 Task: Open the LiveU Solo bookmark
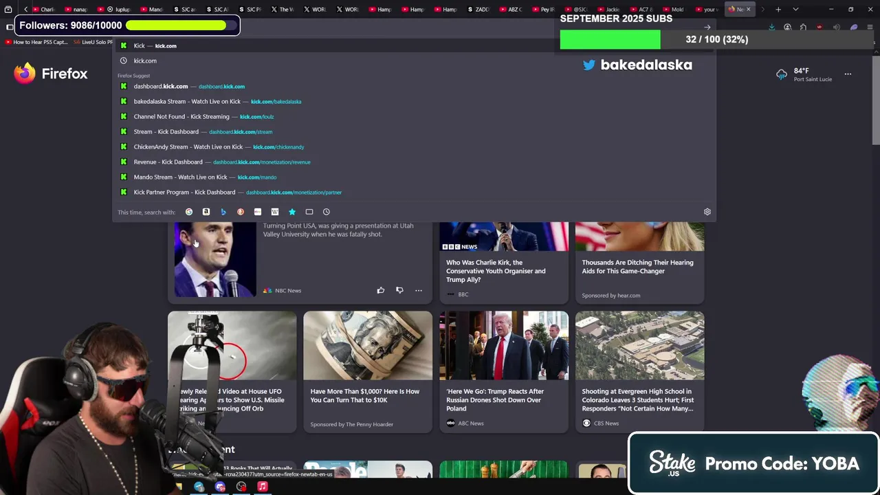93,42
